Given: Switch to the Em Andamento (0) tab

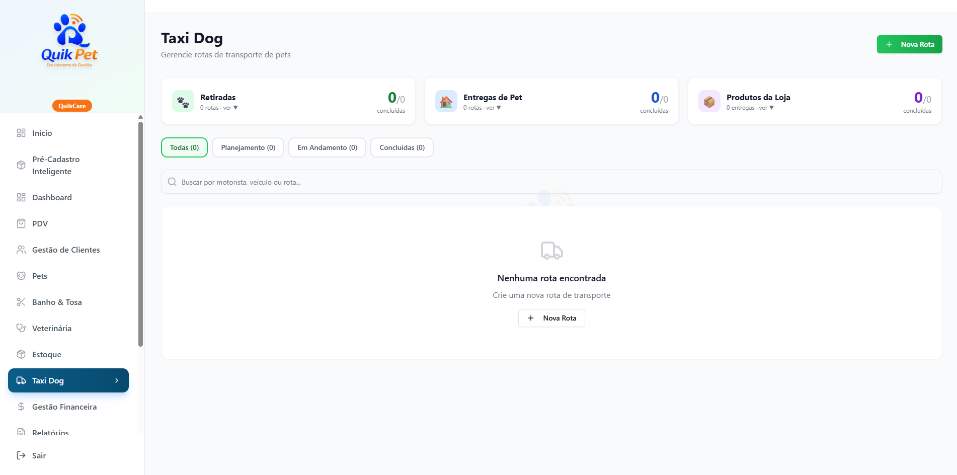Looking at the screenshot, I should (327, 147).
